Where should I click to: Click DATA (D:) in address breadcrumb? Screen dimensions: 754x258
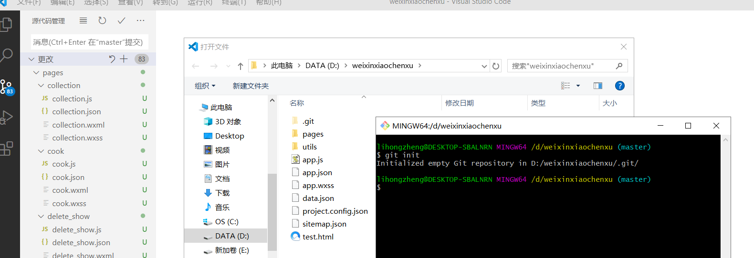322,66
